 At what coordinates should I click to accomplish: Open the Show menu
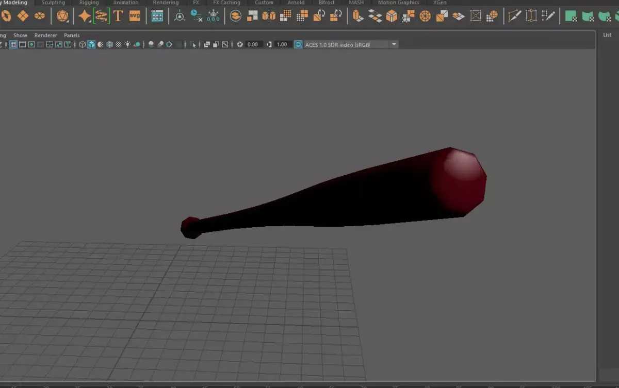click(x=20, y=35)
